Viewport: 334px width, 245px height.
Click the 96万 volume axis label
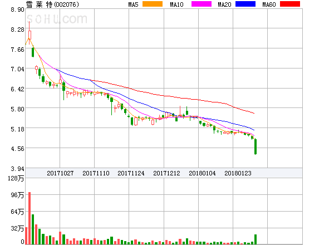pos(17,195)
